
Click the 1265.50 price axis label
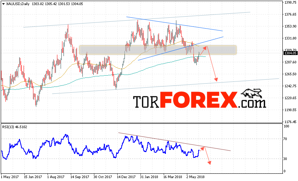point(290,74)
